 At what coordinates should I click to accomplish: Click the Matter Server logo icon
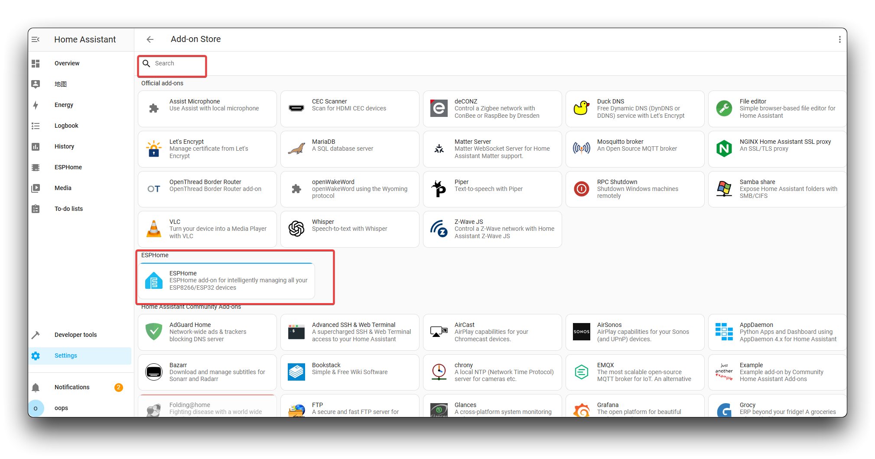pyautogui.click(x=439, y=149)
